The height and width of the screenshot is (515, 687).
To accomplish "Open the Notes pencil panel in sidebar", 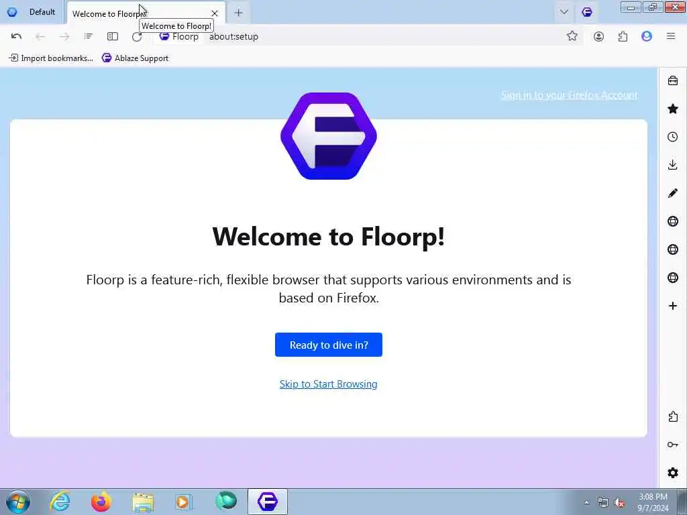I will 673,193.
